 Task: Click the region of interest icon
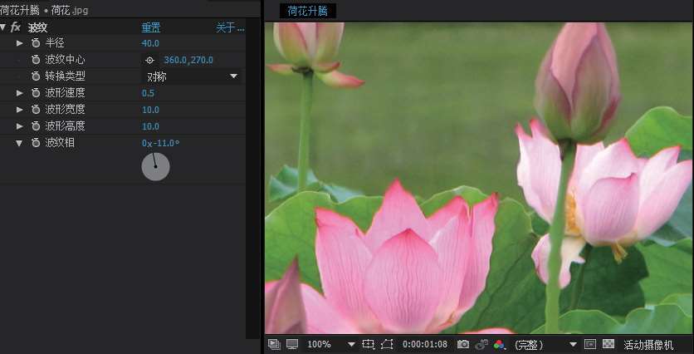[386, 344]
